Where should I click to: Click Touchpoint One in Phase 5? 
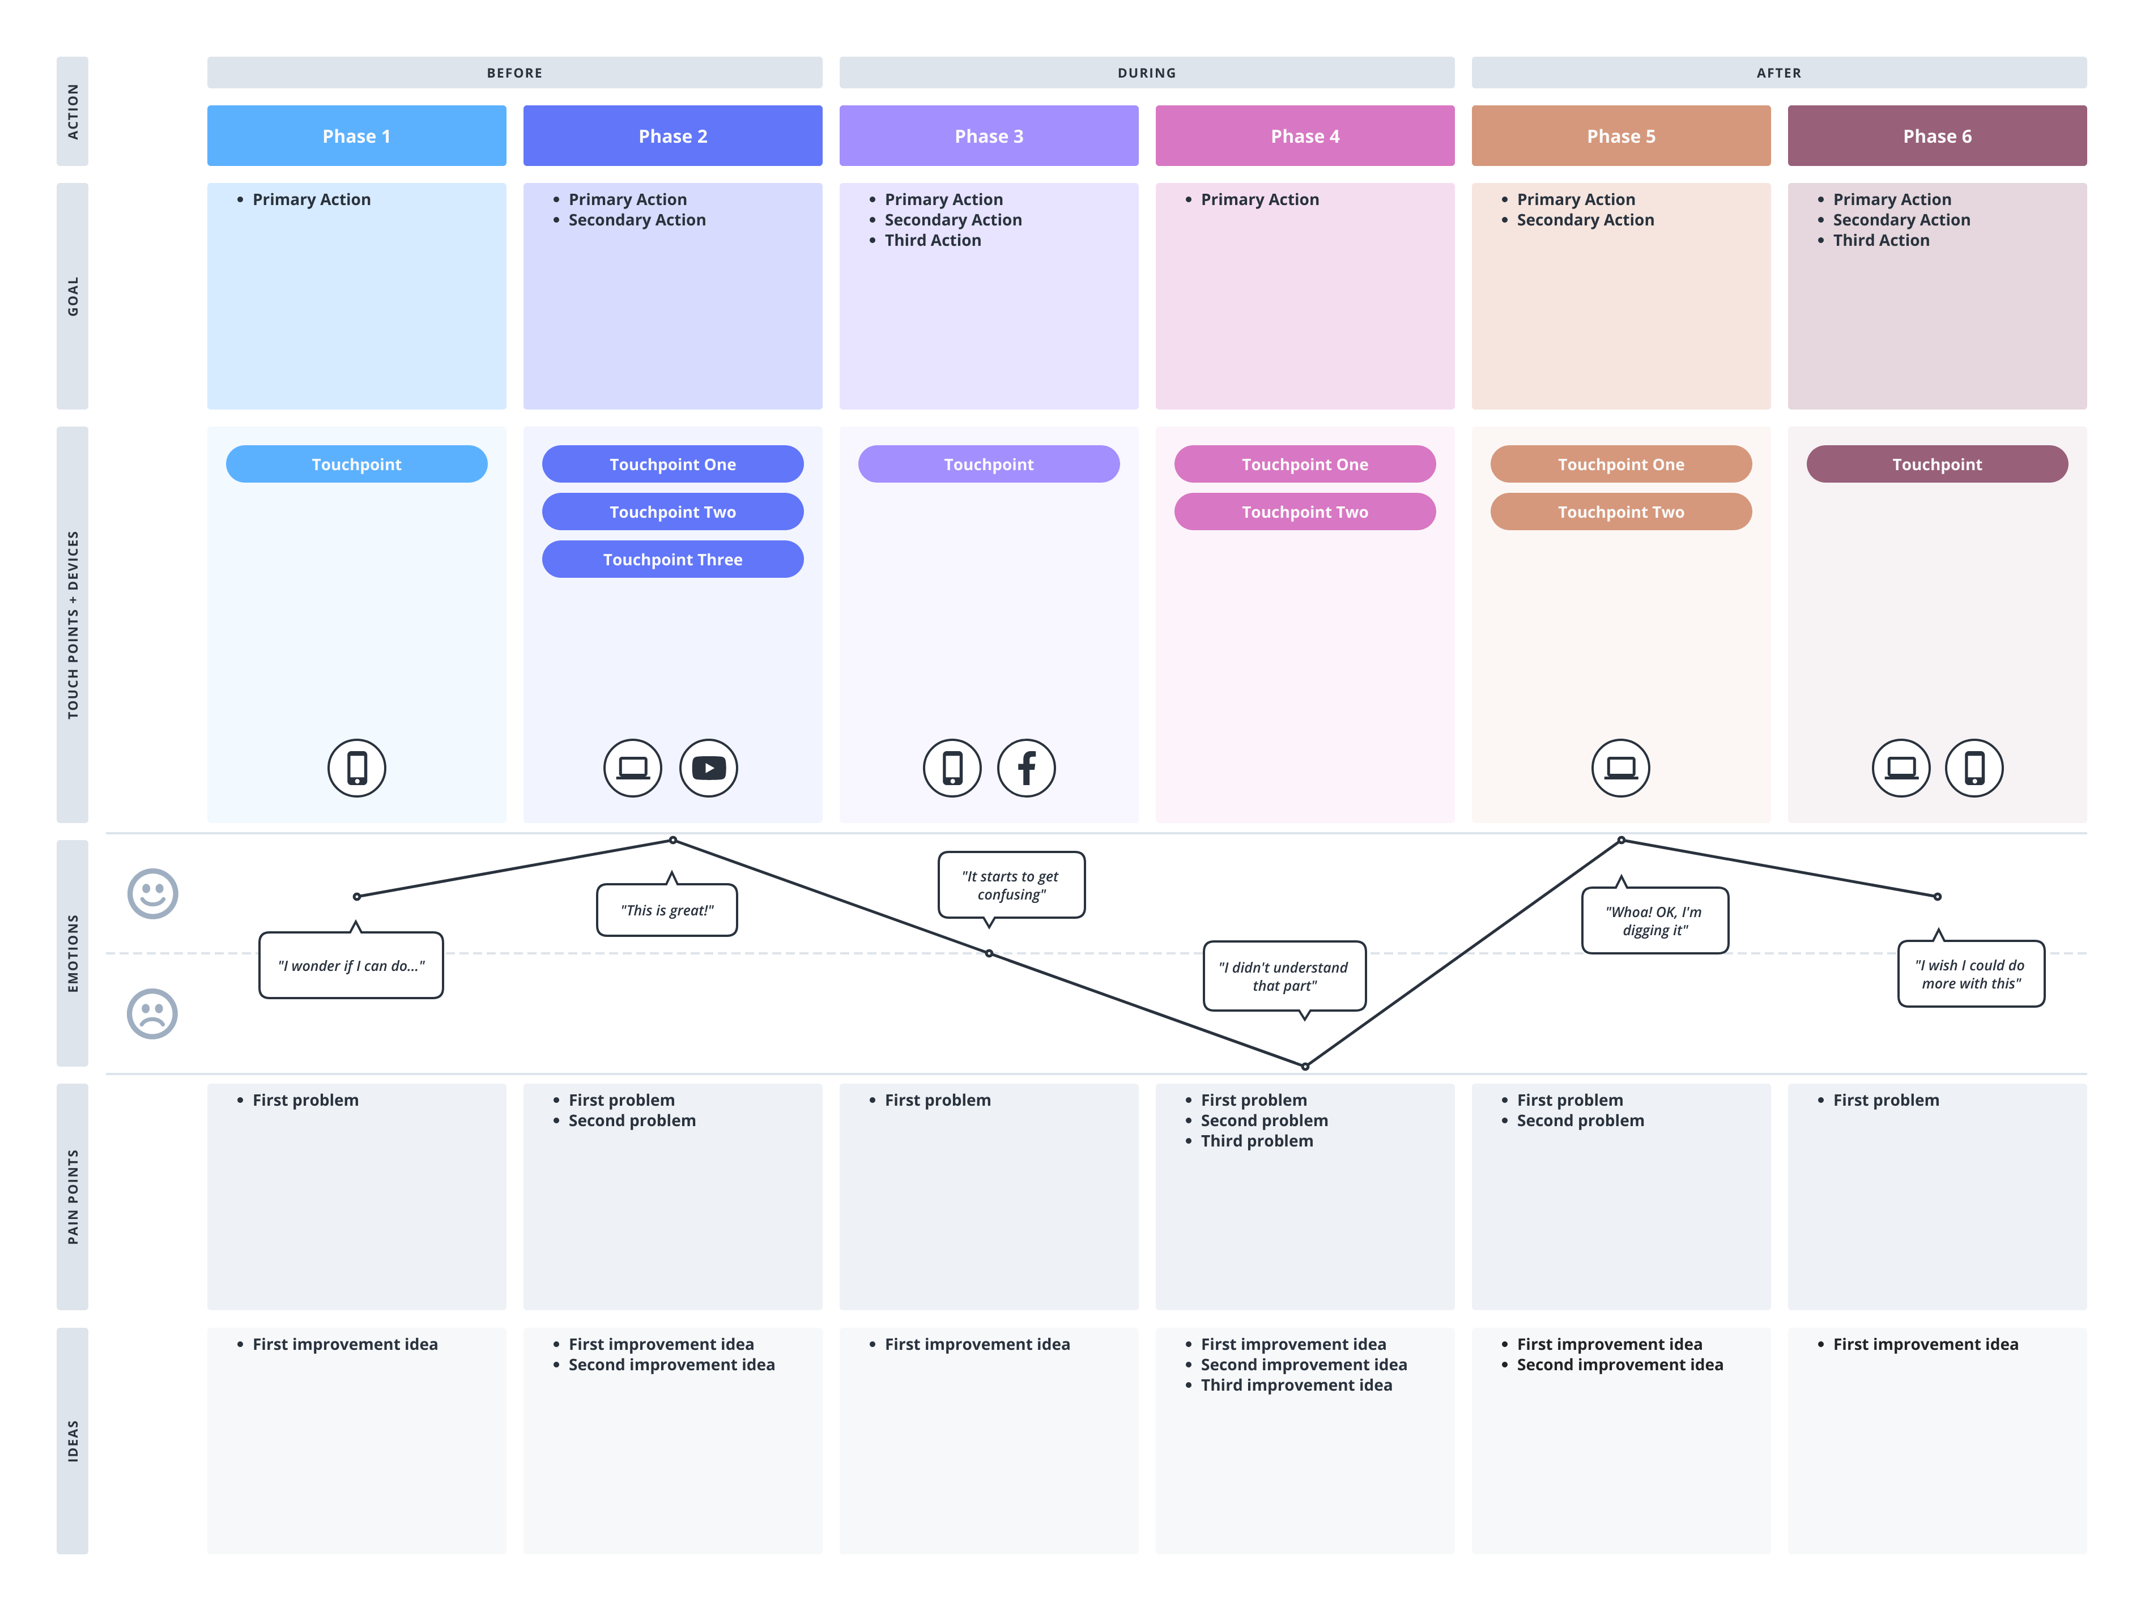click(1621, 464)
